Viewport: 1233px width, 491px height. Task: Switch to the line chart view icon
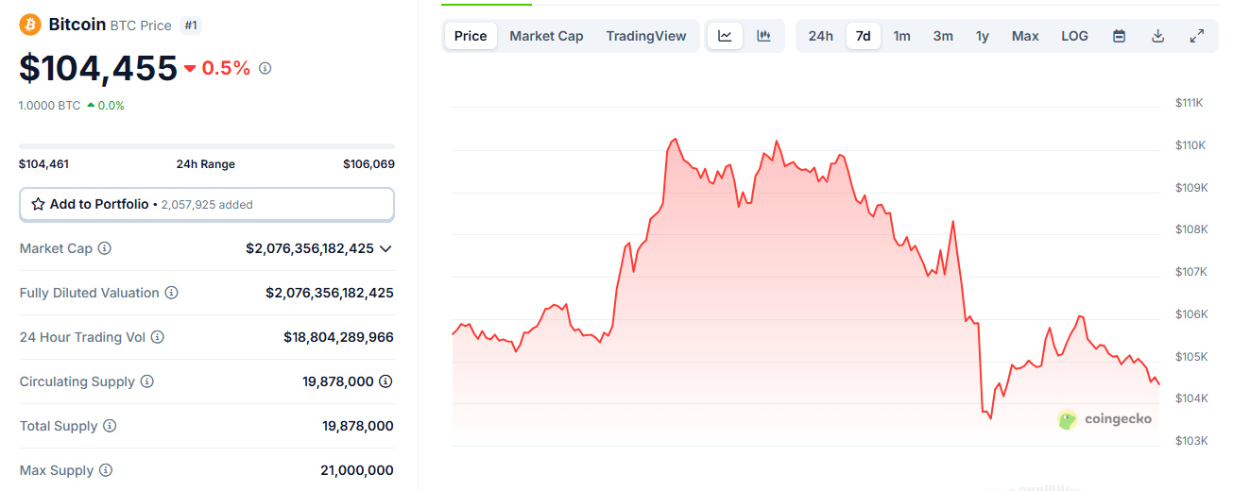click(725, 36)
